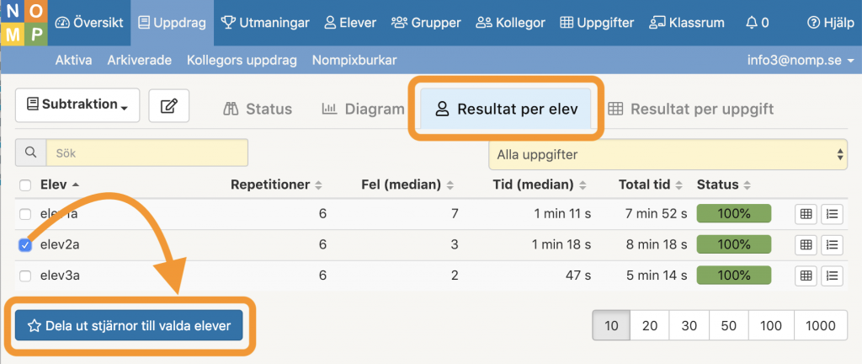Uncheck the elev2a checkbox

pos(25,244)
